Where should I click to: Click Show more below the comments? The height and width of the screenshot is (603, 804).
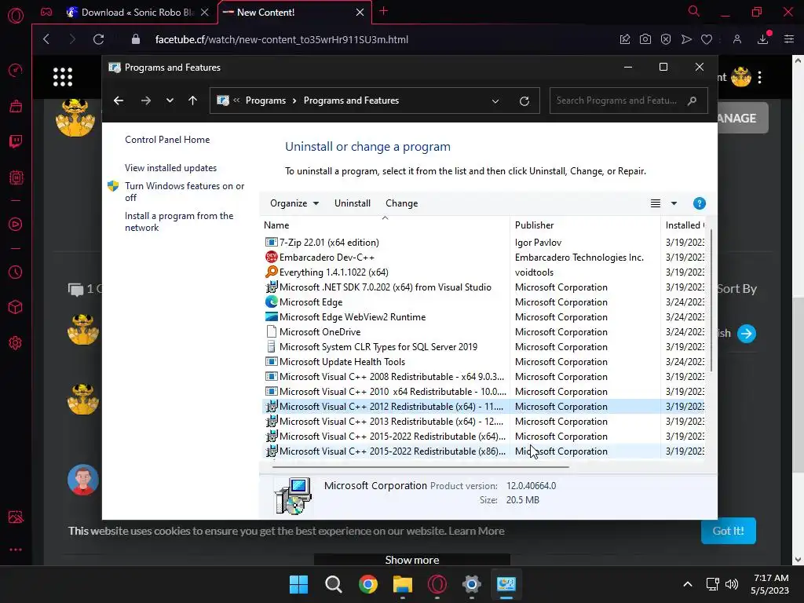411,560
